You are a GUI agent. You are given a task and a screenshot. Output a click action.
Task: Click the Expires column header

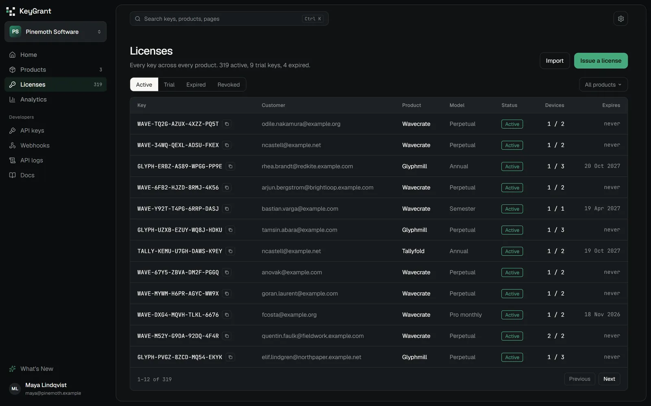click(611, 105)
